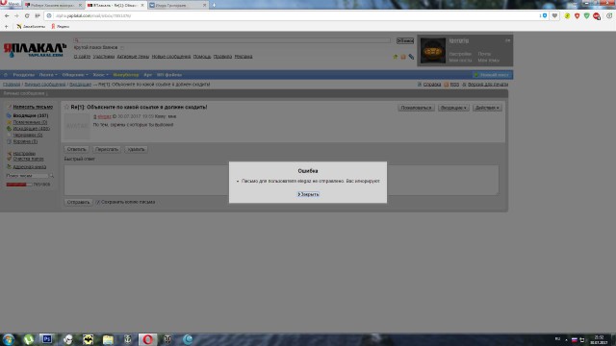
Task: Click the orange icon beside the paperclip
Action: [x=403, y=57]
